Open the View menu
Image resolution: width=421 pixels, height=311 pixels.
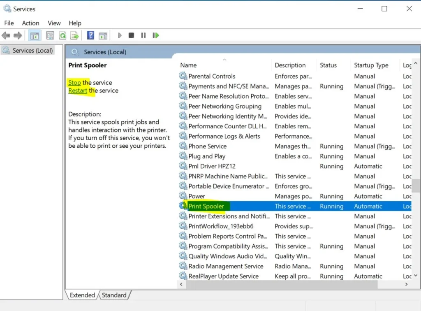(x=54, y=23)
